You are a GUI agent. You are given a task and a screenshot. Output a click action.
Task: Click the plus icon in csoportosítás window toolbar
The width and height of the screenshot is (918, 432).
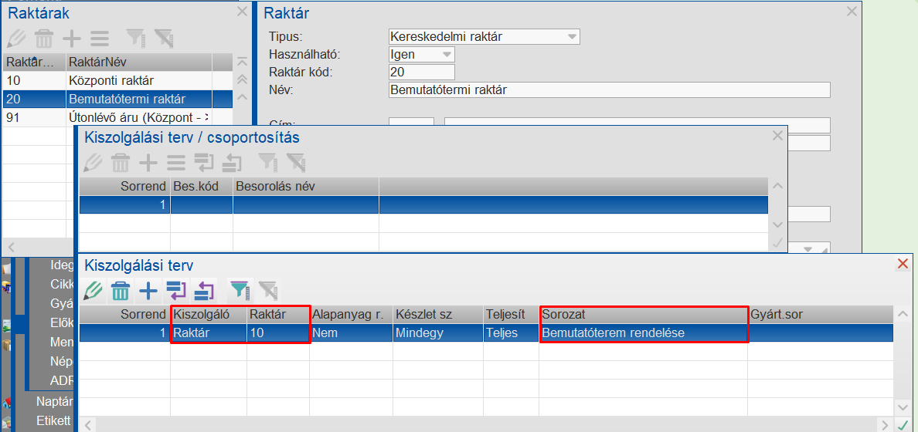[x=148, y=163]
